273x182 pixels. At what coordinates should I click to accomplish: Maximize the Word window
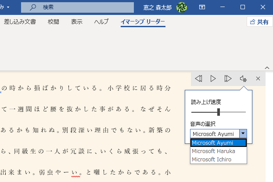(x=243, y=7)
